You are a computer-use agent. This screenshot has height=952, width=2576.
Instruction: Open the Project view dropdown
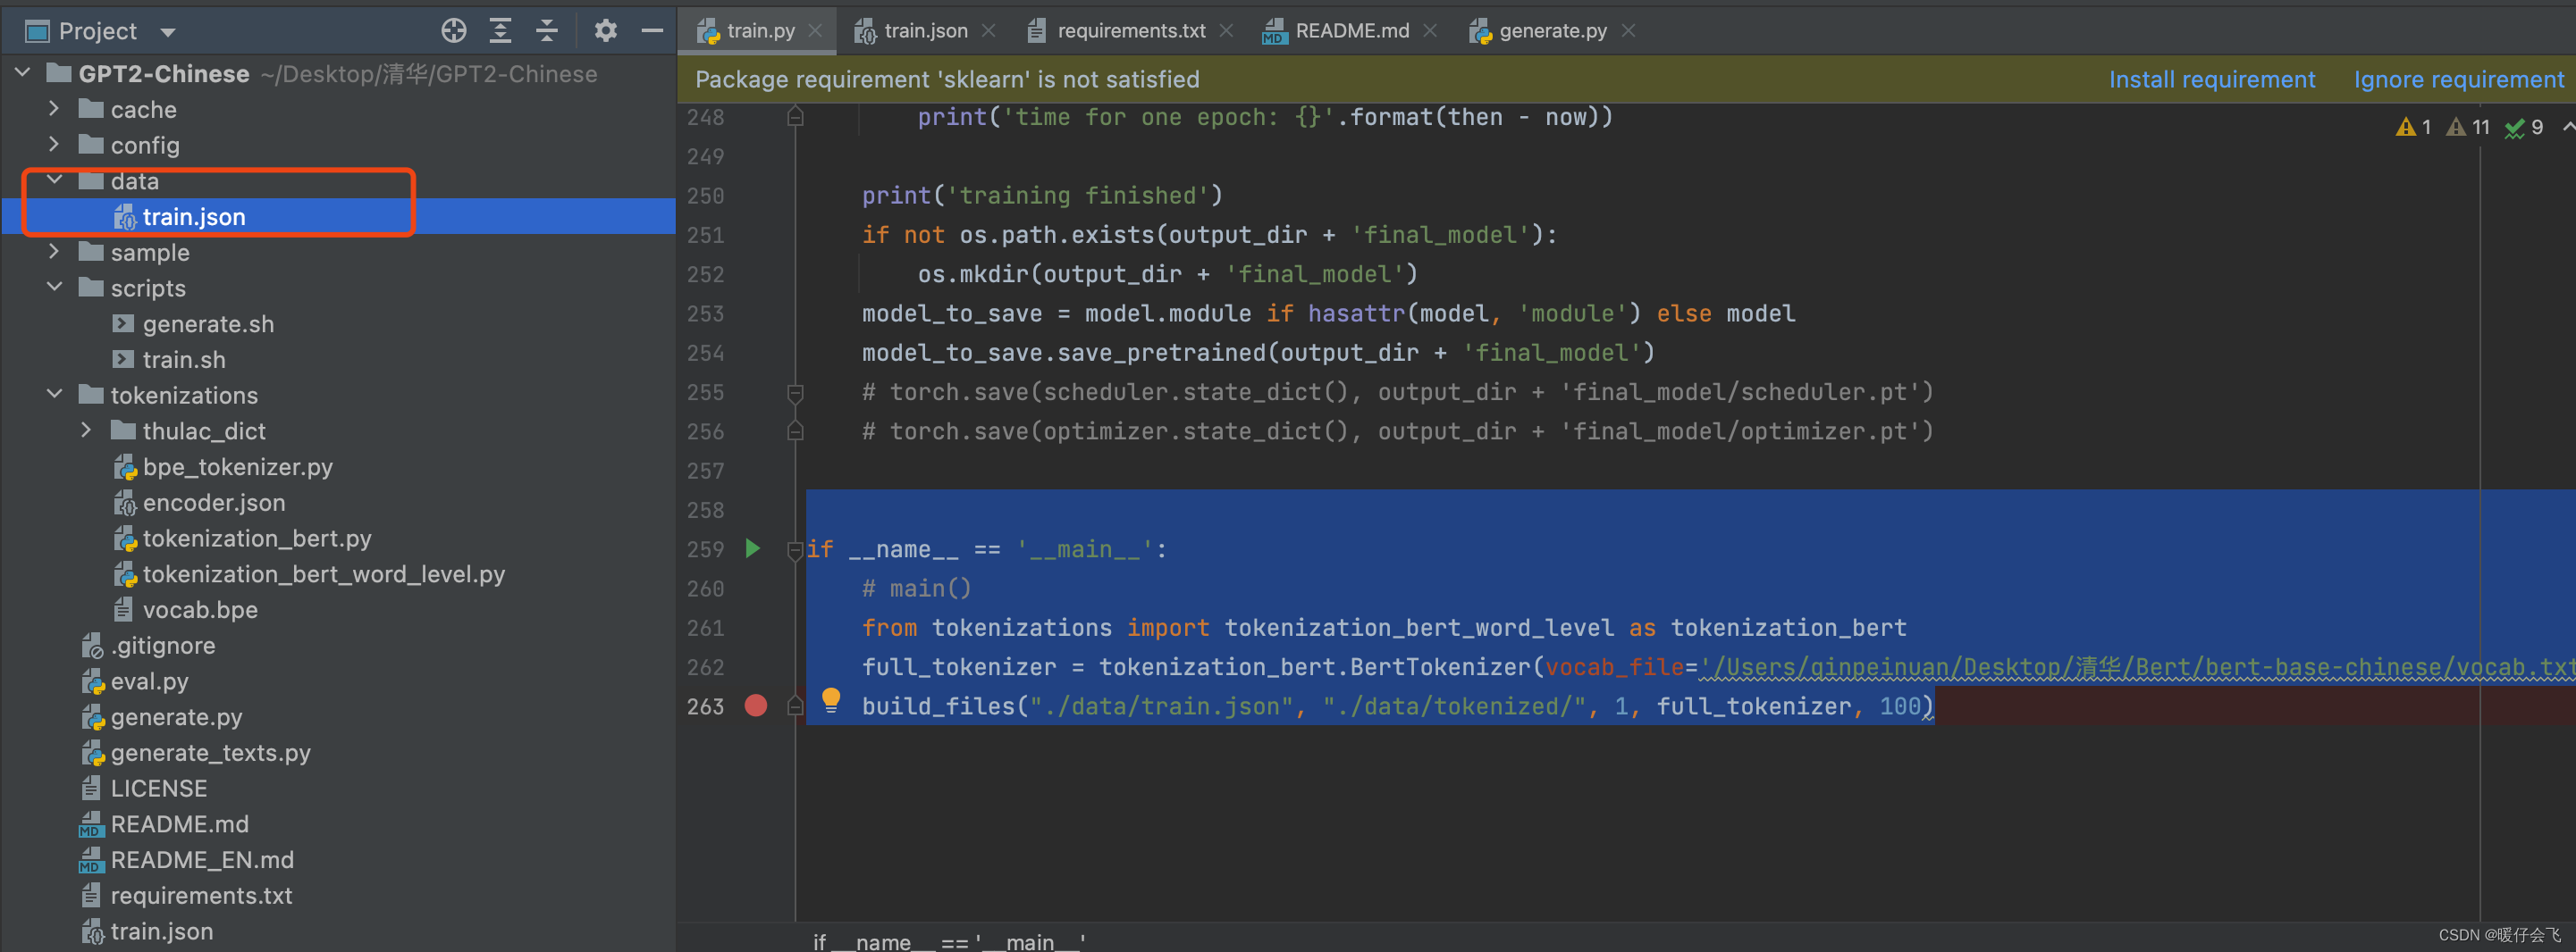(x=168, y=32)
